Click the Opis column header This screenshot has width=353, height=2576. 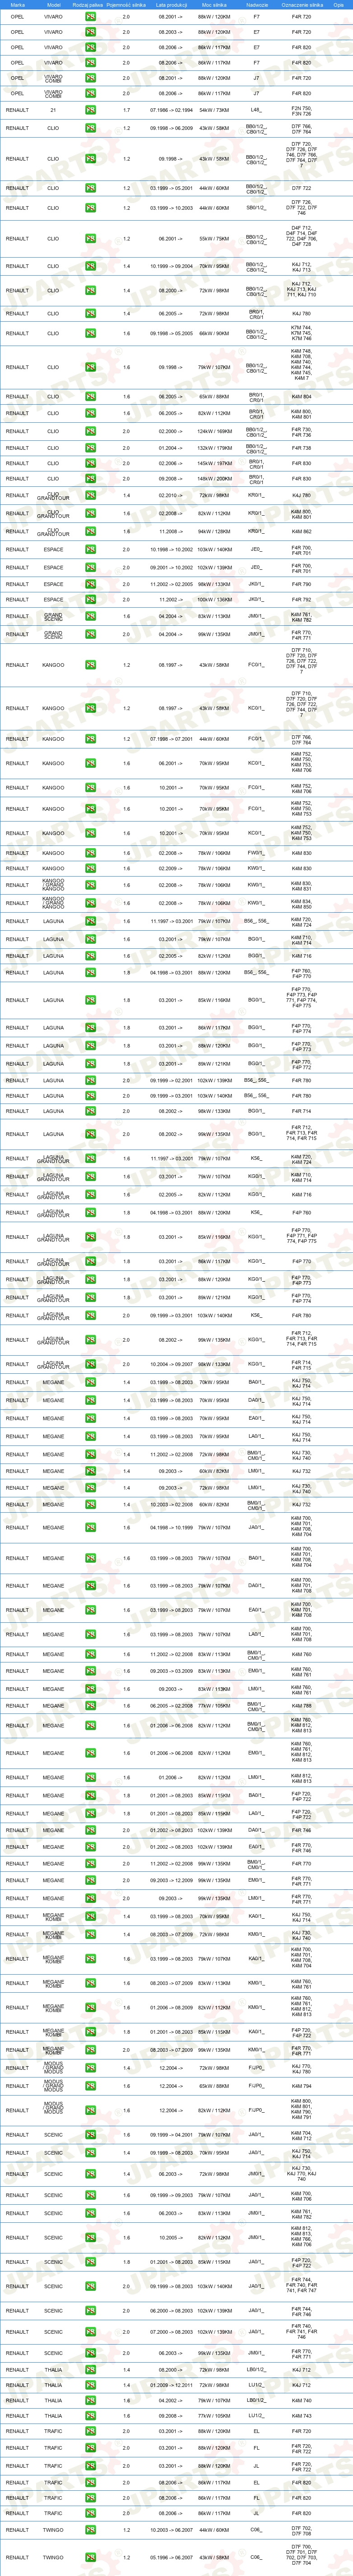pyautogui.click(x=338, y=4)
